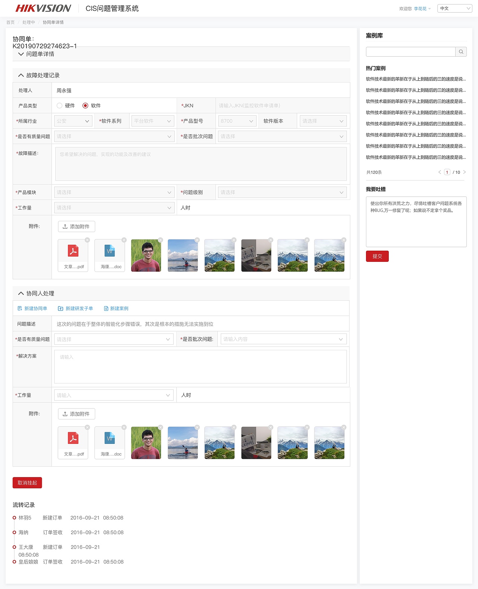Open the 李花花 user menu
This screenshot has height=589, width=478.
(x=422, y=9)
